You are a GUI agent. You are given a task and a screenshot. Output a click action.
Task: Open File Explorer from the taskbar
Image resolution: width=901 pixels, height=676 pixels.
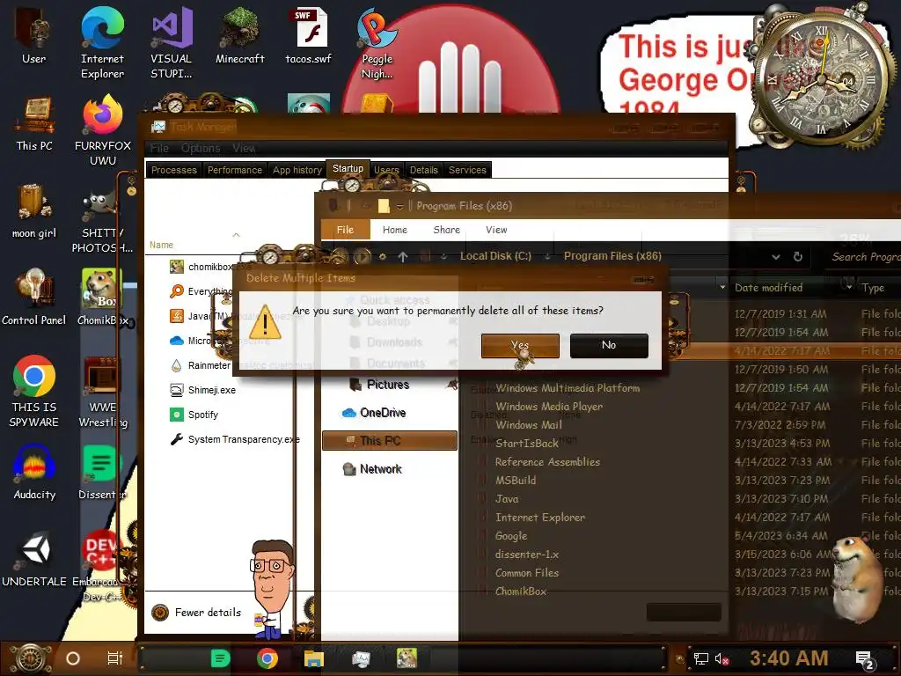click(314, 658)
